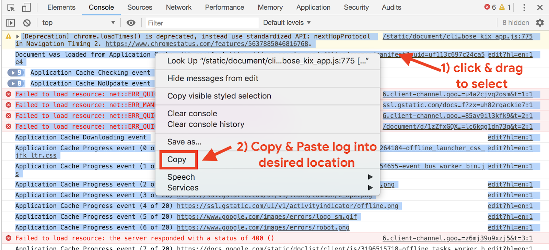This screenshot has height=250, width=549.
Task: Click the 9 repeat-count badge for Checking event
Action: coord(16,73)
